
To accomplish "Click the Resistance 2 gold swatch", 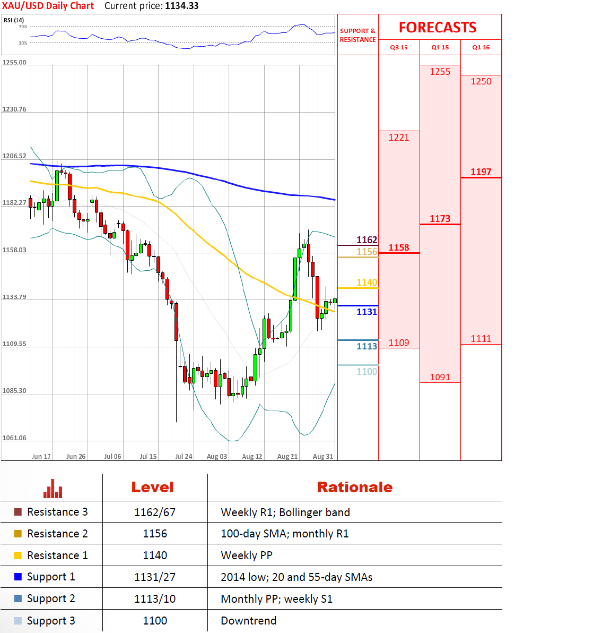I will (18, 534).
